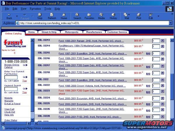The height and width of the screenshot is (131, 175).
Task: Expand the Back button history dropdown arrow
Action: (17, 16)
